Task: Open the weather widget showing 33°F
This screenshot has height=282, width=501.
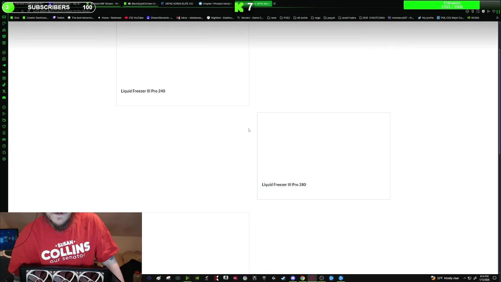Action: pyautogui.click(x=445, y=278)
